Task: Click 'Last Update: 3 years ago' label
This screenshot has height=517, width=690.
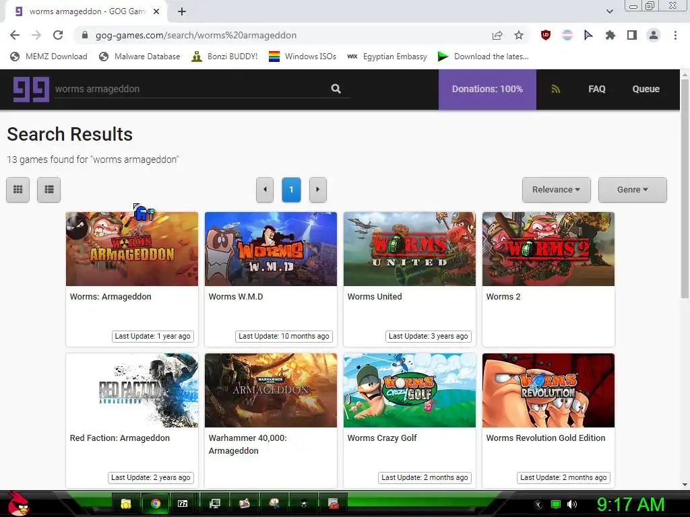Action: coord(428,337)
